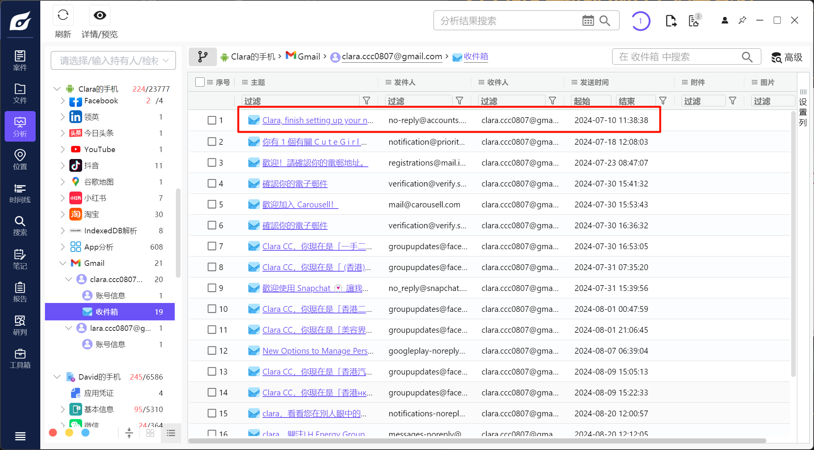Check the checkbox for email row 1
This screenshot has width=814, height=450.
[x=212, y=120]
